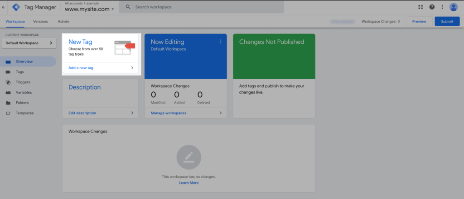The width and height of the screenshot is (464, 199).
Task: Open the Now Editing card overflow menu
Action: pyautogui.click(x=221, y=42)
